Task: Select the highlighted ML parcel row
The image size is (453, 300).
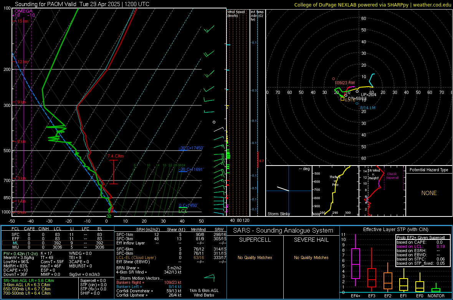Action: pos(58,243)
